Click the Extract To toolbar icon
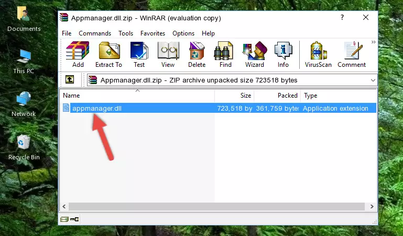The width and height of the screenshot is (403, 236). point(108,54)
